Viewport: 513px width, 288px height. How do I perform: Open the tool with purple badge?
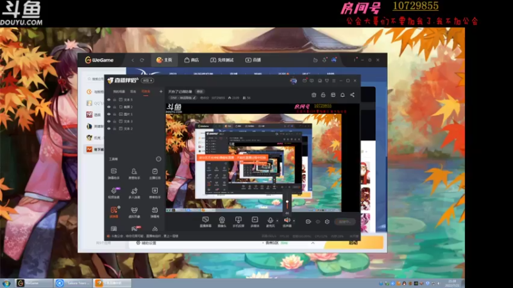(x=114, y=193)
